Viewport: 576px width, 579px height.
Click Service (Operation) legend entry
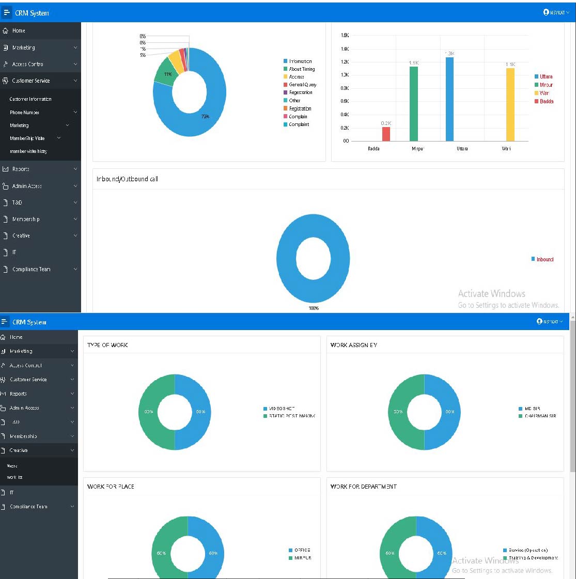coord(525,550)
